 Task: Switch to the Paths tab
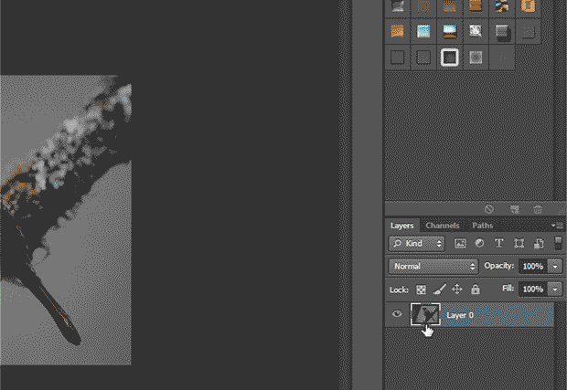click(x=482, y=226)
